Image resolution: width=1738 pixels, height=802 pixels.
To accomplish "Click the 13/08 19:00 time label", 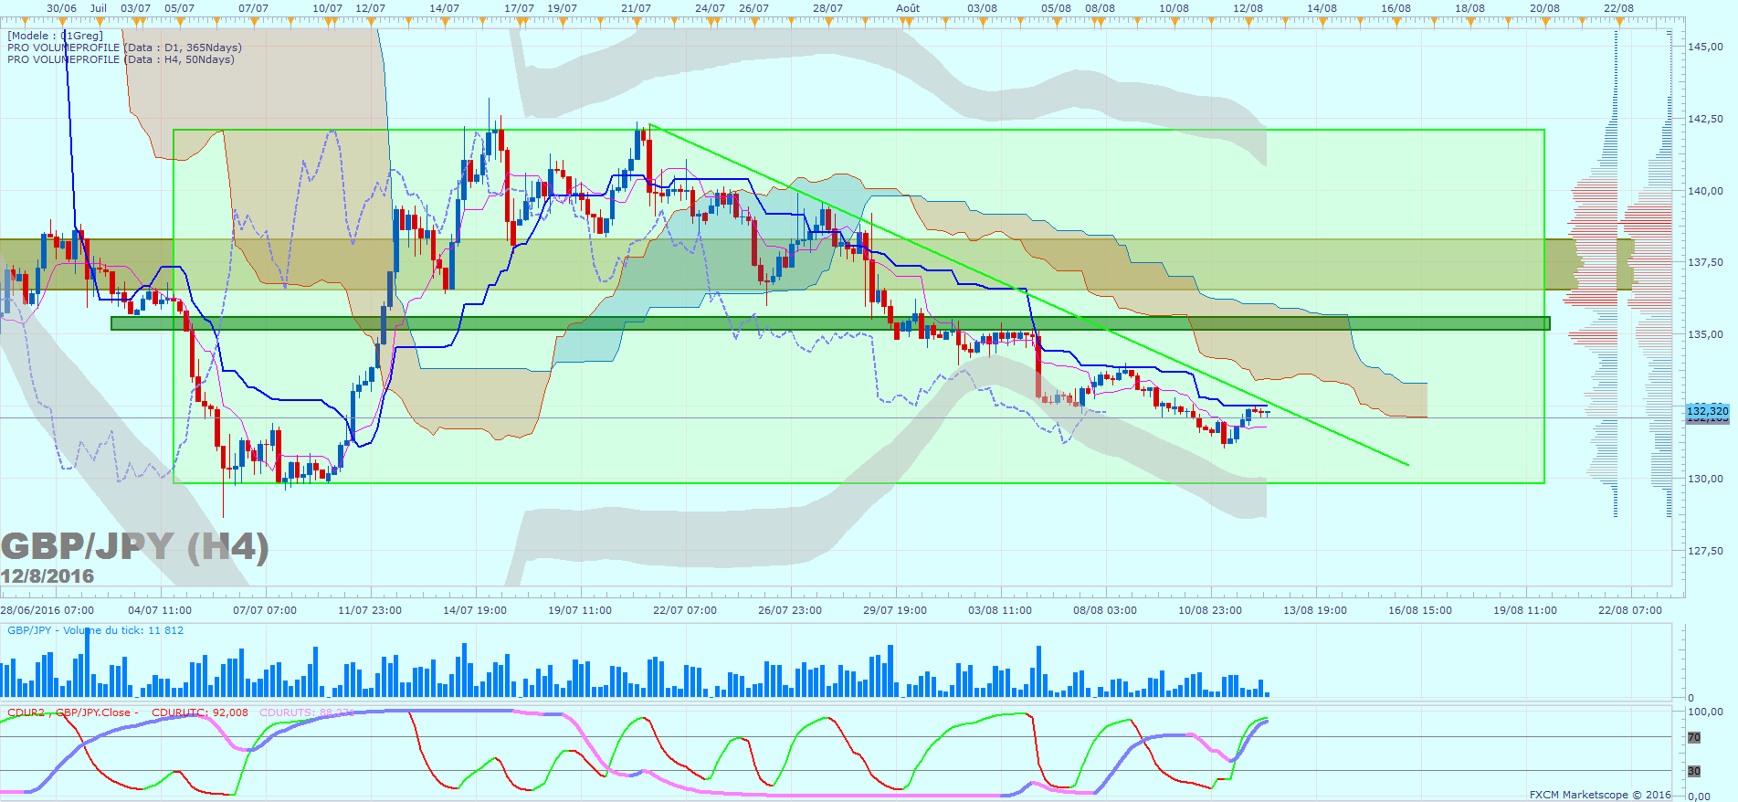I will click(x=1315, y=610).
